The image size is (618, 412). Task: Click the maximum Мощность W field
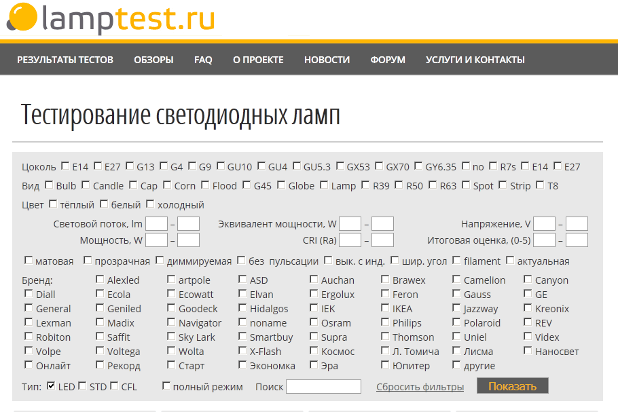pos(188,240)
